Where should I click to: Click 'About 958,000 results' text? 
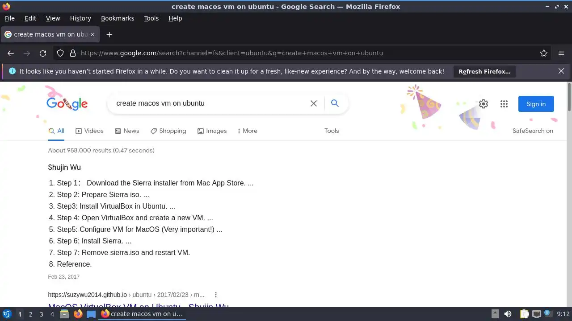tap(101, 150)
